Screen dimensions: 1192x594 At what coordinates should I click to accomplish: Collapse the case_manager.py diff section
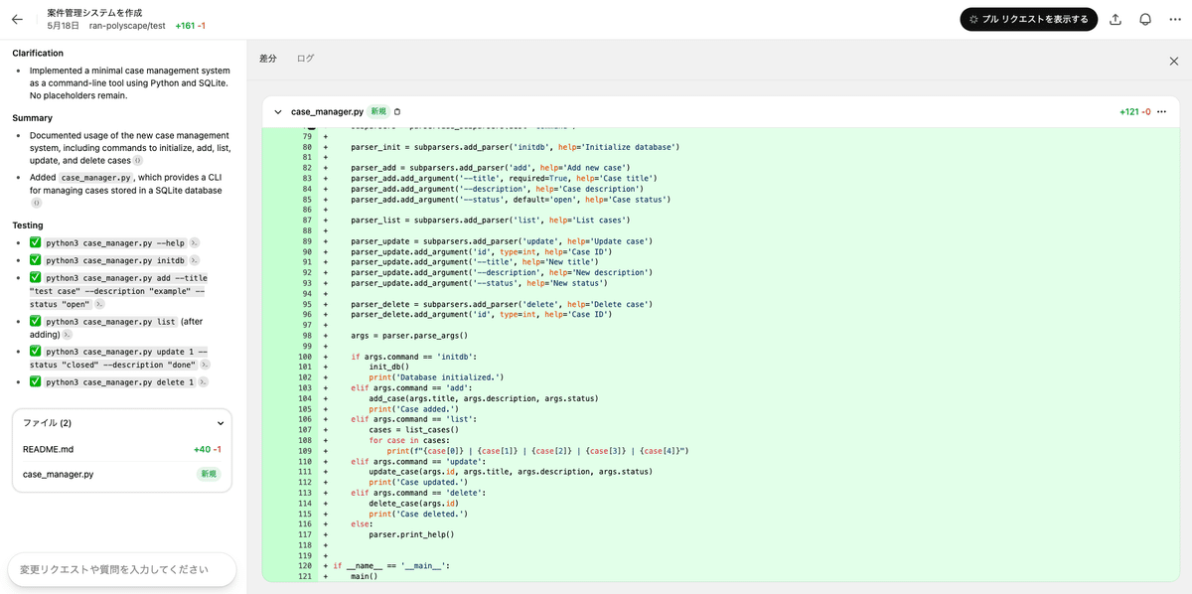point(278,112)
